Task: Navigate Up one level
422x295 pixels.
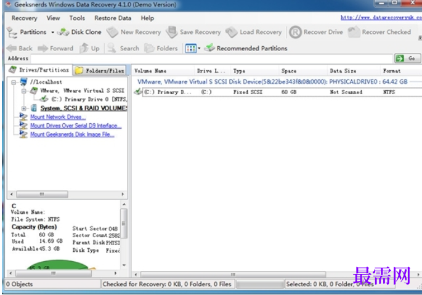Action: click(89, 48)
